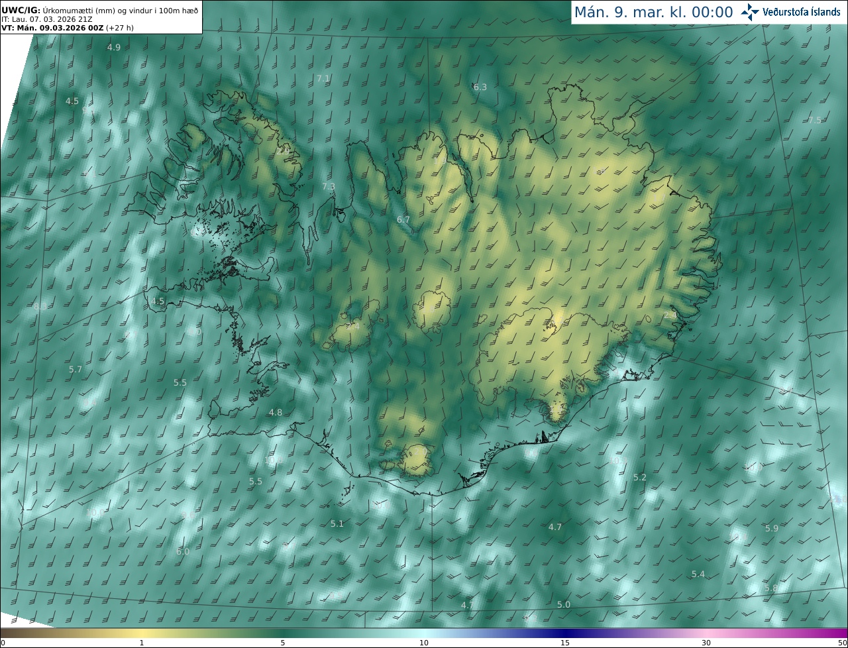Viewport: 848px width, 648px height.
Task: Click the 30 tick label on the color scale
Action: [706, 643]
